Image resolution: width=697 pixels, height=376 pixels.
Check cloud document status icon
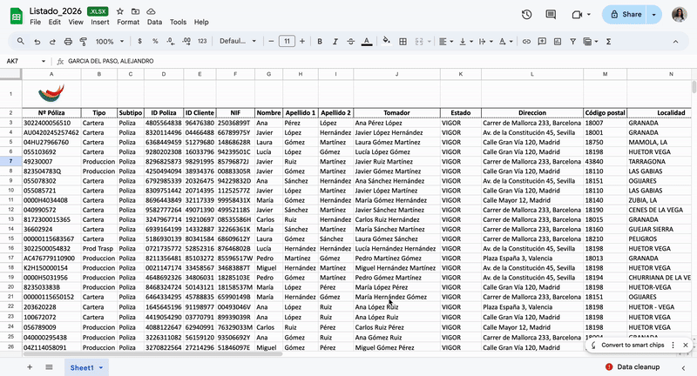(x=151, y=11)
